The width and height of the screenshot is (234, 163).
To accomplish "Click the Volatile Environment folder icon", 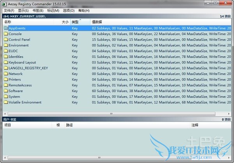I will click(6, 102).
